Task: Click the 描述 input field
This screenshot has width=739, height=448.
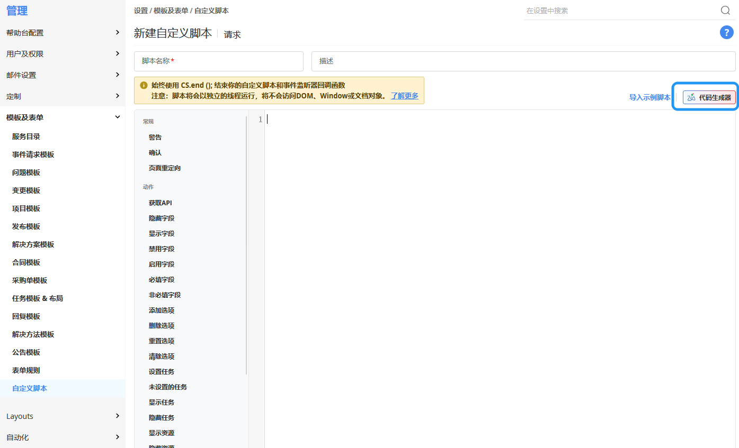Action: pyautogui.click(x=523, y=61)
